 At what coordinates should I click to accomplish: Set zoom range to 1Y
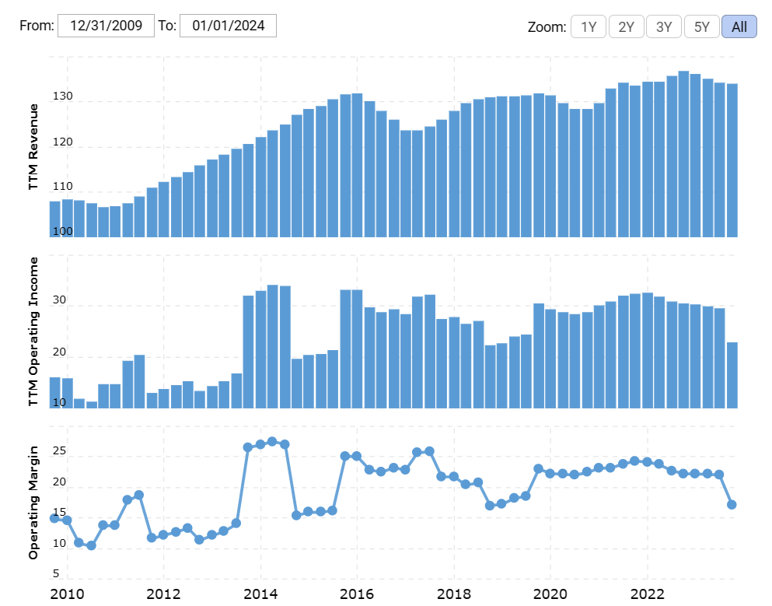(x=588, y=26)
